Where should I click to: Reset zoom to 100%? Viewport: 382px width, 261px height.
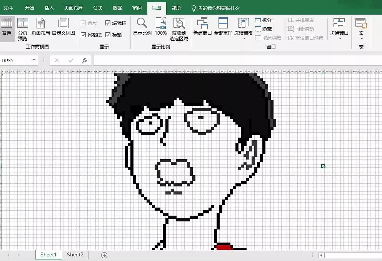click(x=161, y=27)
